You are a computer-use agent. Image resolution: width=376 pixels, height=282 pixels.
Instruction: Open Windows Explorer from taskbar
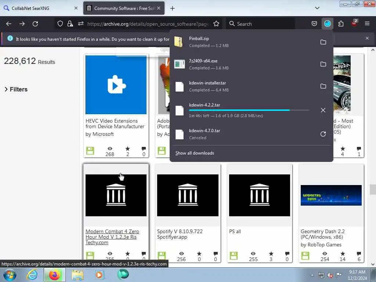click(x=77, y=275)
